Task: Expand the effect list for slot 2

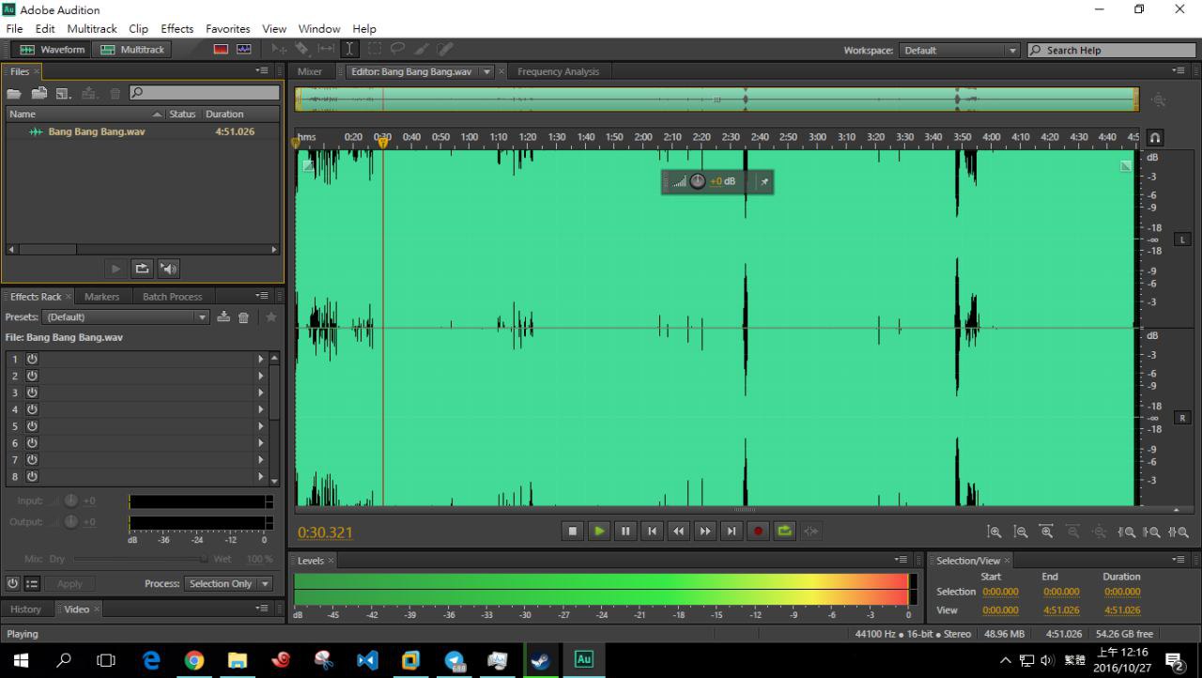Action: 261,376
